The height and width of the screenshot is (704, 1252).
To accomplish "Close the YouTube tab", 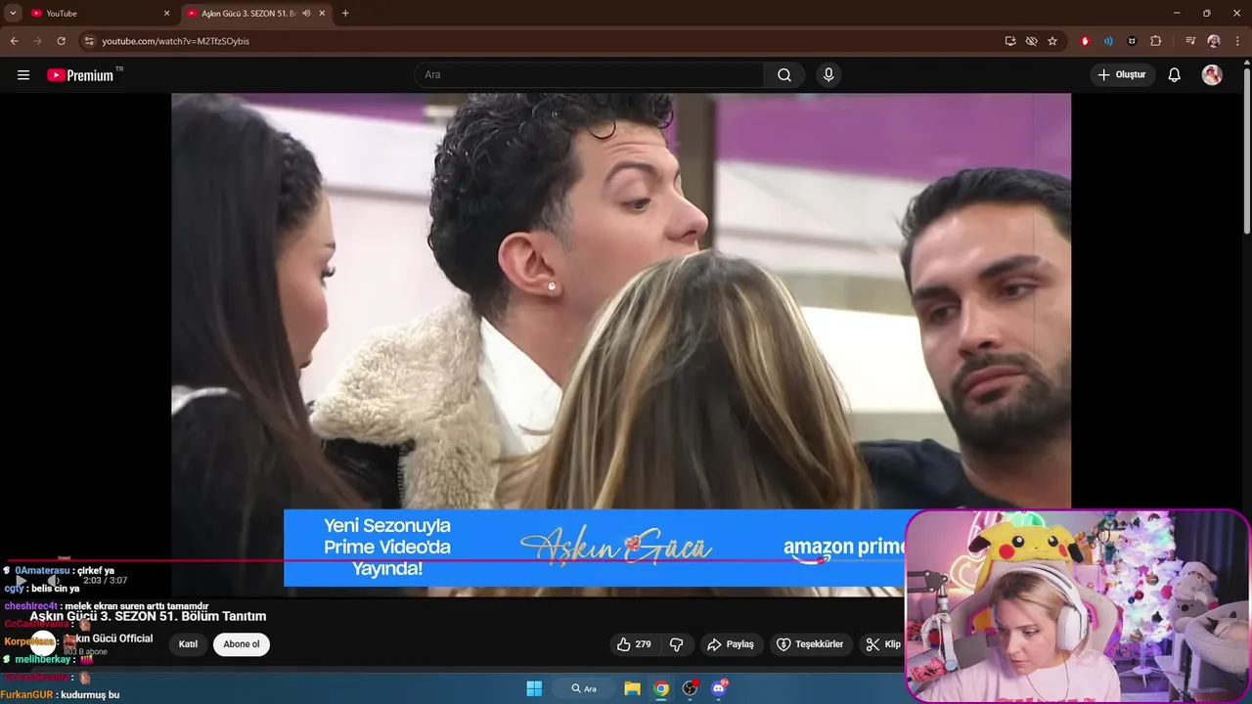I will coord(166,14).
